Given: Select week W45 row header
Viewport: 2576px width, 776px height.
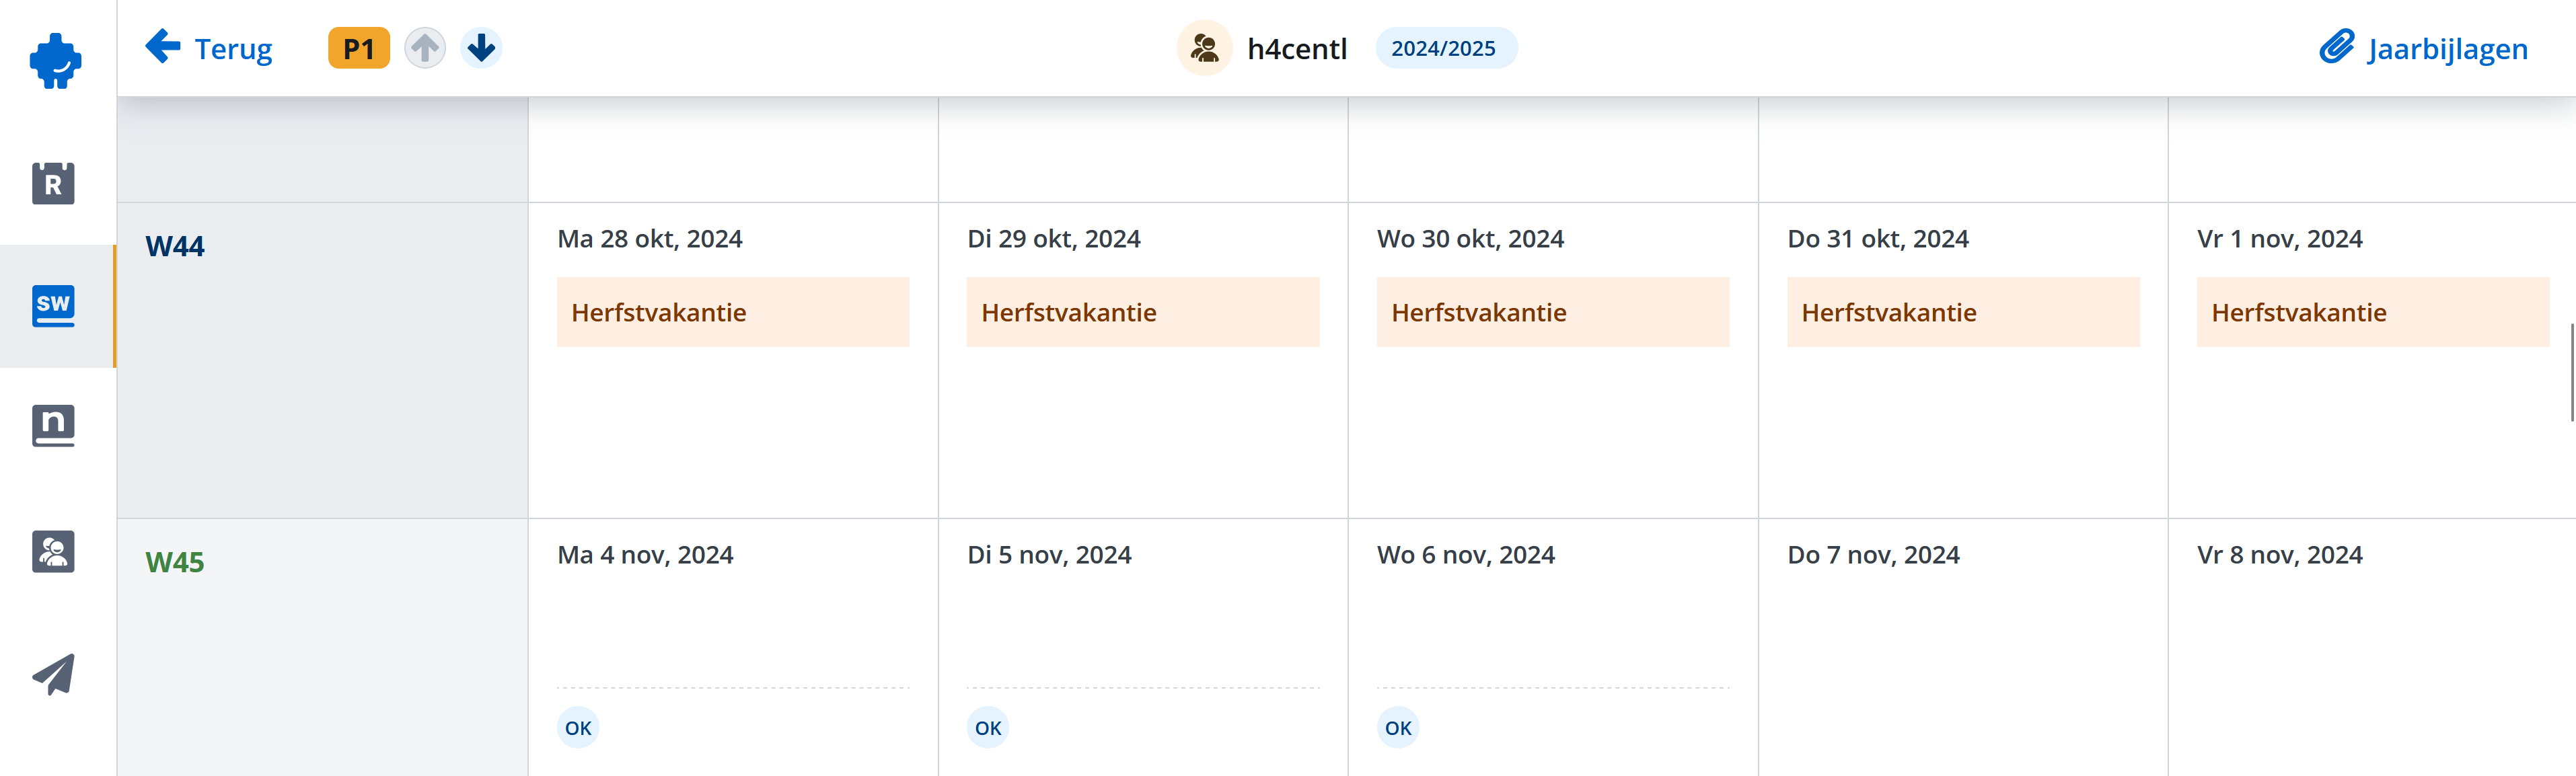Looking at the screenshot, I should coord(175,562).
